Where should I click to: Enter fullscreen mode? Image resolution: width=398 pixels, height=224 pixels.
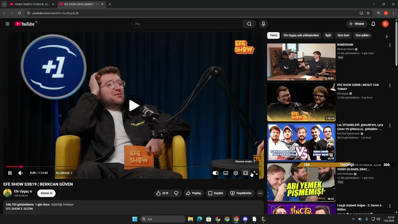point(256,173)
